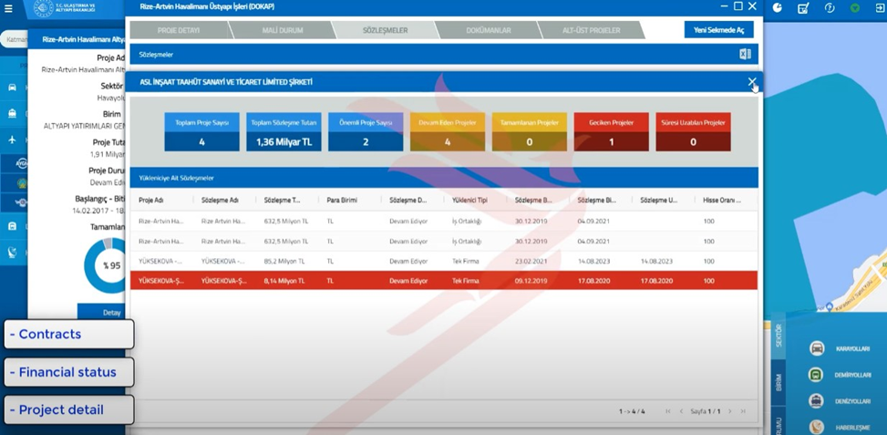This screenshot has width=887, height=435.
Task: Switch to the Proje Detayı tab
Action: click(x=178, y=30)
